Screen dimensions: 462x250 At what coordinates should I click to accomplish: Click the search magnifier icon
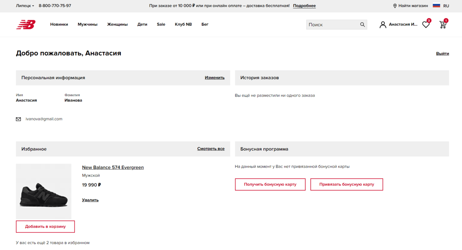coord(362,24)
